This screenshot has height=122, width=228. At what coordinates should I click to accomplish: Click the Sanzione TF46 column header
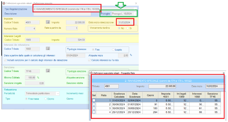(x=213, y=95)
